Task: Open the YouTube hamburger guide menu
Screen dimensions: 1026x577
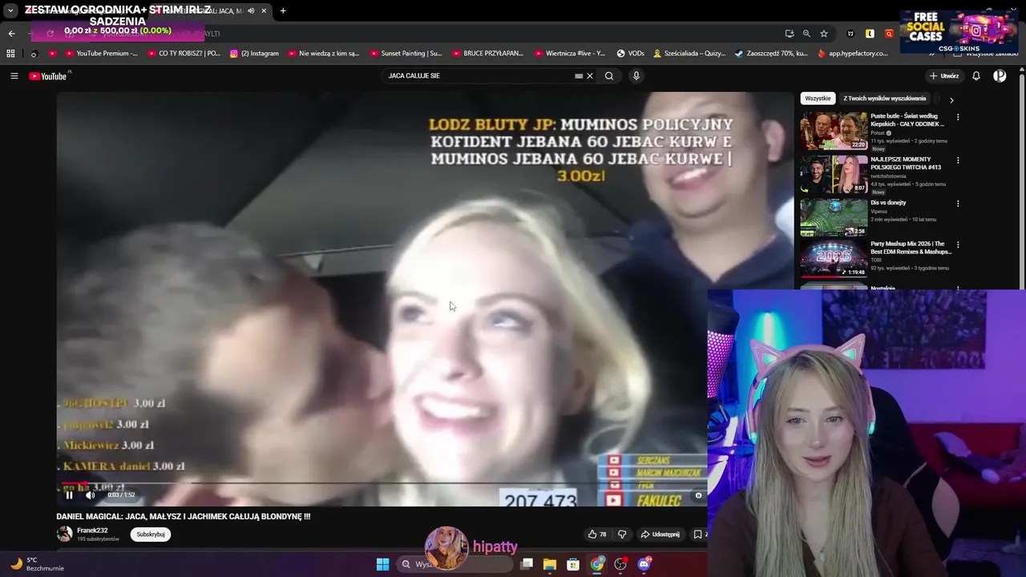Action: click(14, 76)
